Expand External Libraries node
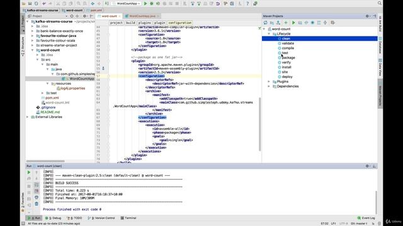This screenshot has height=226, width=403. (28, 117)
